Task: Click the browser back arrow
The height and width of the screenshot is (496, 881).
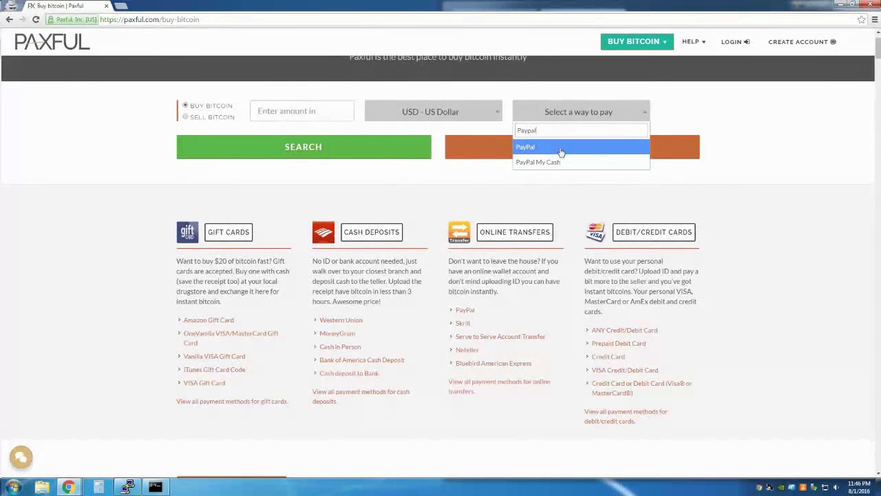Action: (x=9, y=19)
